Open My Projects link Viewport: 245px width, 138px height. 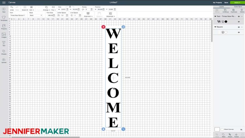click(x=217, y=3)
